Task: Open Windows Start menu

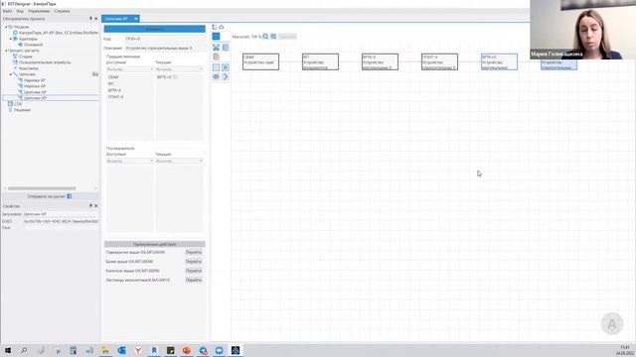Action: (8, 350)
